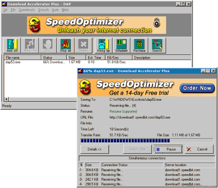Open the Downloads menu
The height and width of the screenshot is (188, 218).
pyautogui.click(x=27, y=10)
